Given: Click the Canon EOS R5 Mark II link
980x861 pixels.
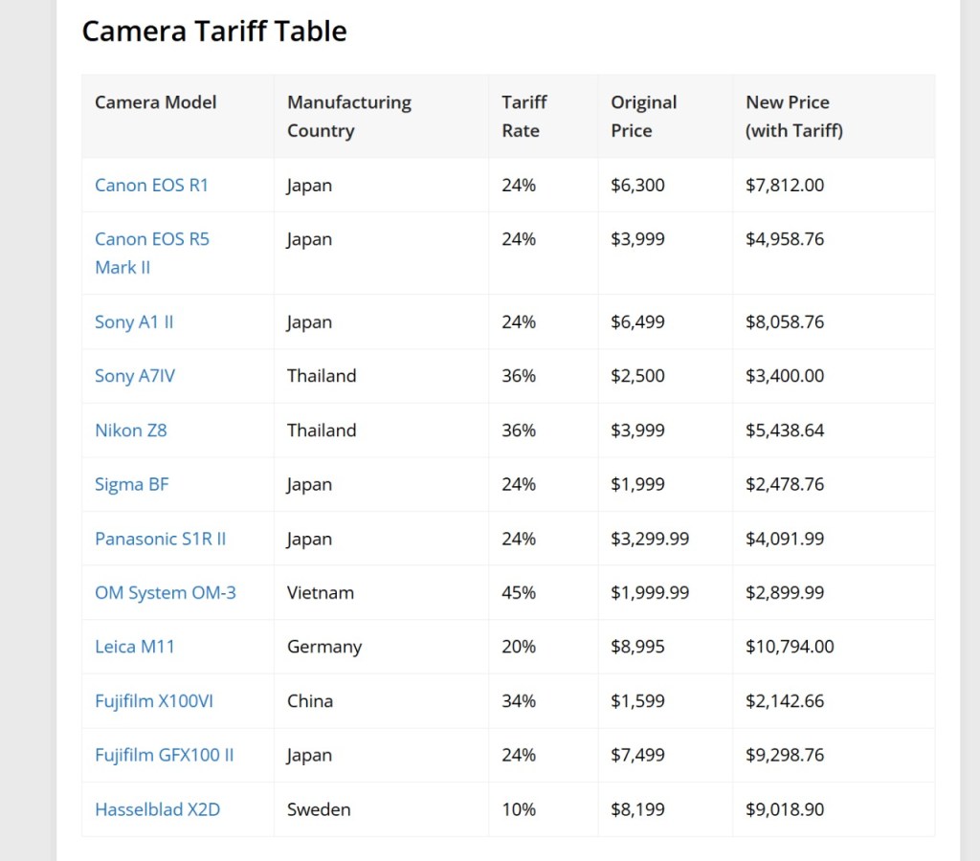Looking at the screenshot, I should point(151,240).
